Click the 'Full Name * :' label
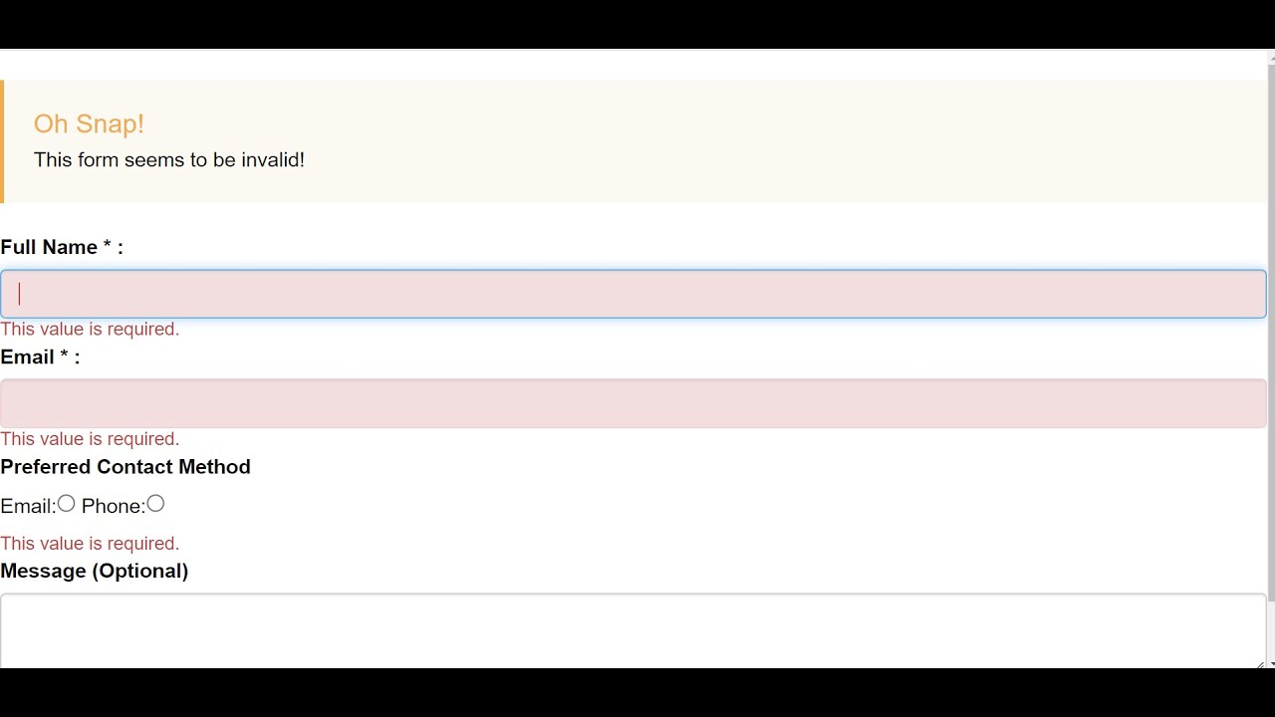Viewport: 1275px width, 717px height. pos(62,247)
